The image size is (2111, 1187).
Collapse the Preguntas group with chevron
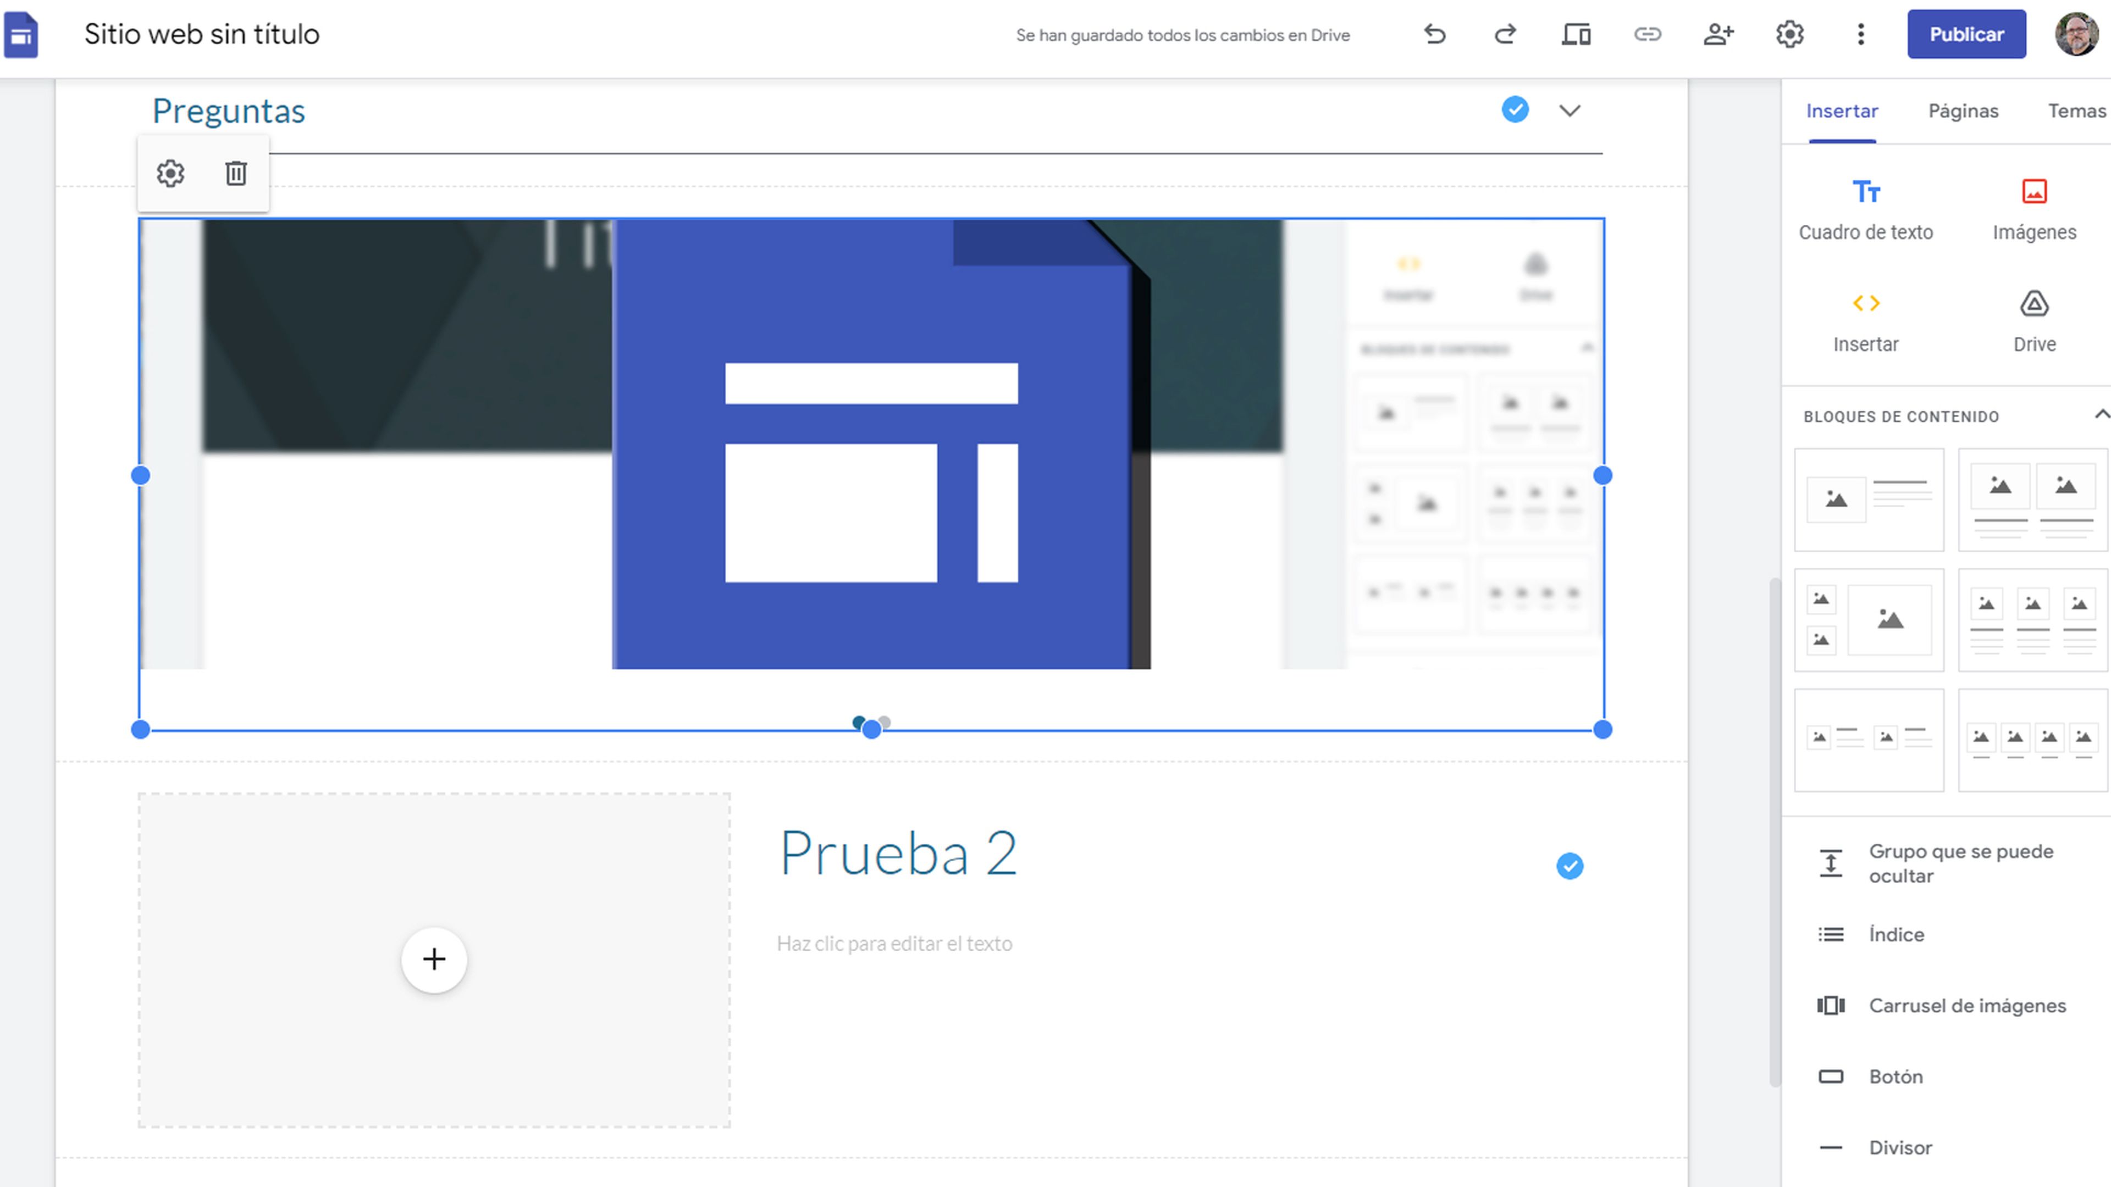tap(1570, 110)
